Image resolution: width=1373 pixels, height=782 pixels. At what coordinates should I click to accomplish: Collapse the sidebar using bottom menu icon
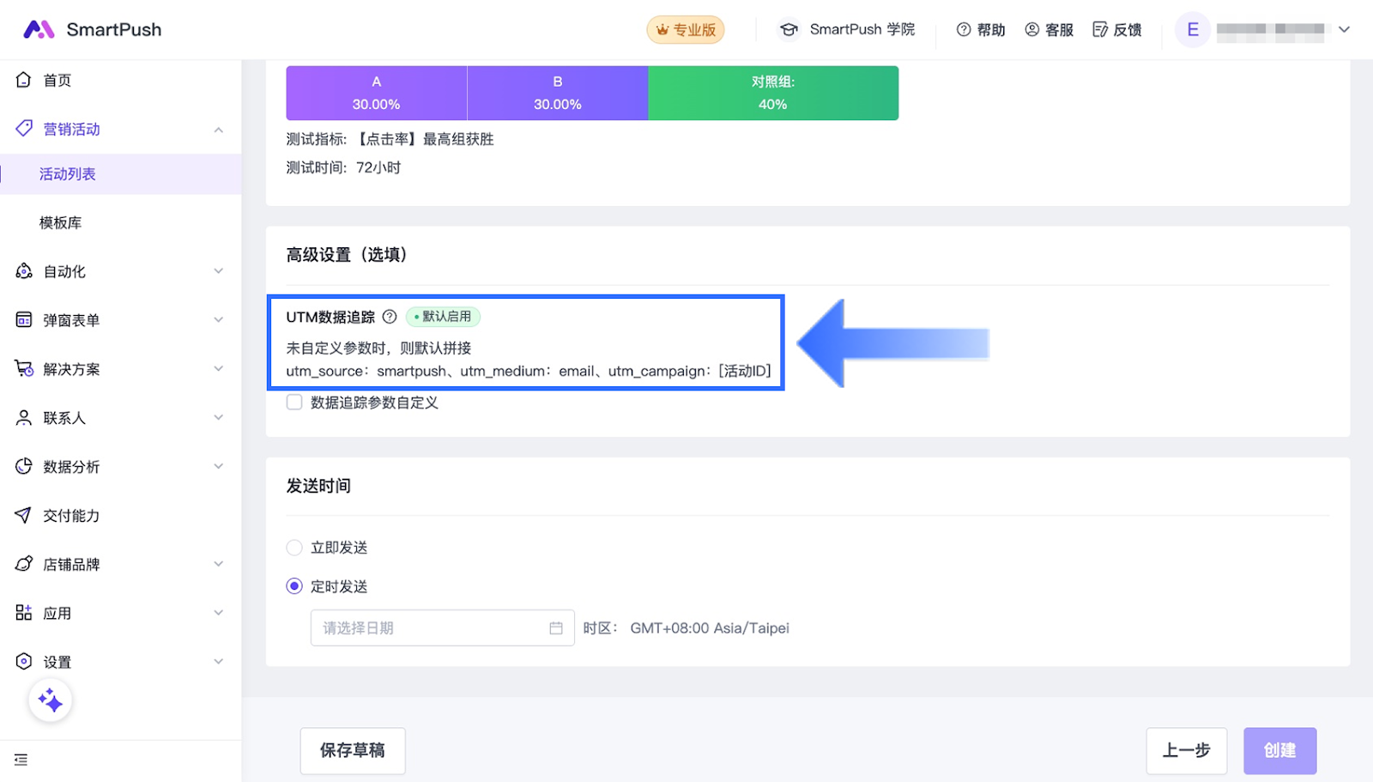coord(21,760)
